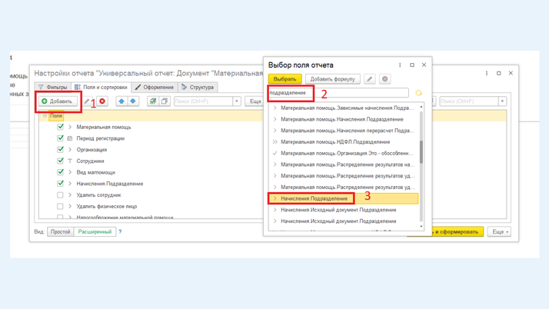Switch to the Фильтры tab

pos(52,88)
